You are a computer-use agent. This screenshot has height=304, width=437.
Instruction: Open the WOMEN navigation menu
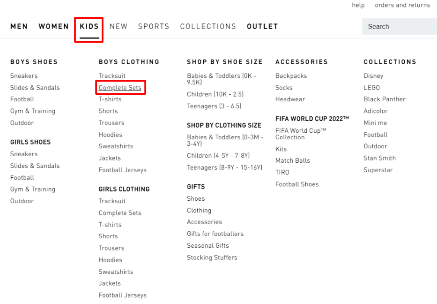(53, 26)
